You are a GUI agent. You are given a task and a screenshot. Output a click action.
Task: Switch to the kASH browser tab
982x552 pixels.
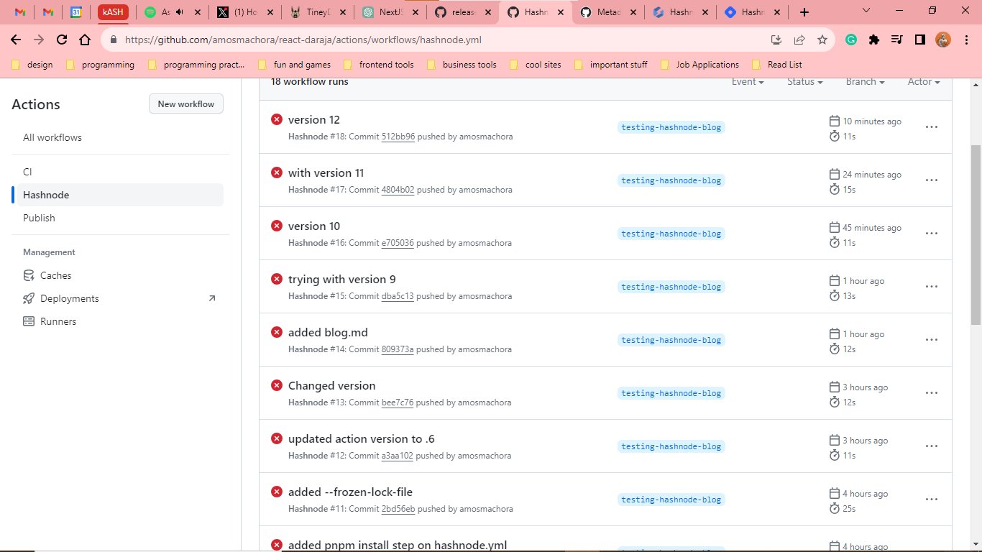click(x=113, y=12)
